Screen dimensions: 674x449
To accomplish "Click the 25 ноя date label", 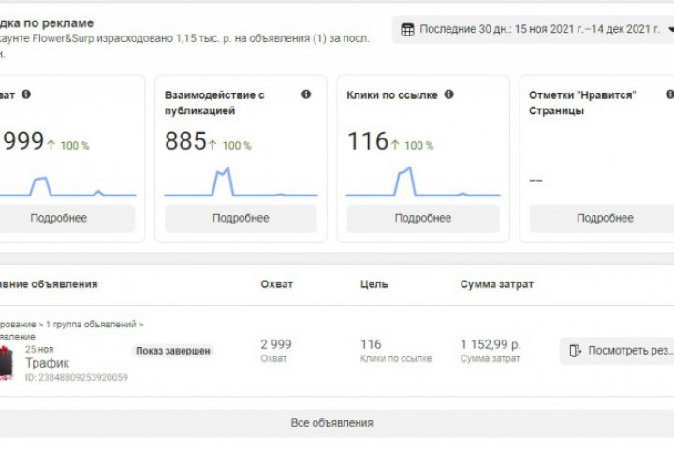I will 39,349.
